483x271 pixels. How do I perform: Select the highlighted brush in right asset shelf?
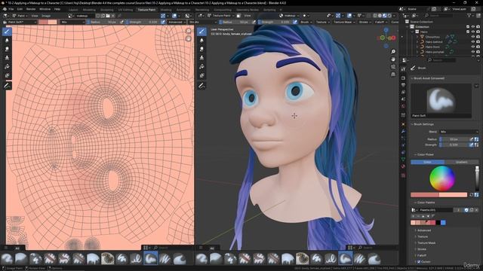(345, 258)
